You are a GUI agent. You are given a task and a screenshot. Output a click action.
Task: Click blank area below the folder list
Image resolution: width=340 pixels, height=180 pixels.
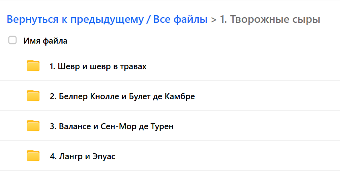(x=169, y=175)
